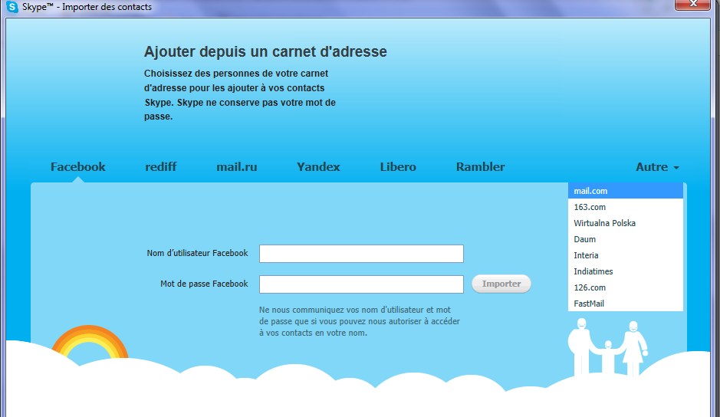Image resolution: width=720 pixels, height=417 pixels.
Task: Collapse the Autre dropdown menu
Action: pyautogui.click(x=657, y=166)
